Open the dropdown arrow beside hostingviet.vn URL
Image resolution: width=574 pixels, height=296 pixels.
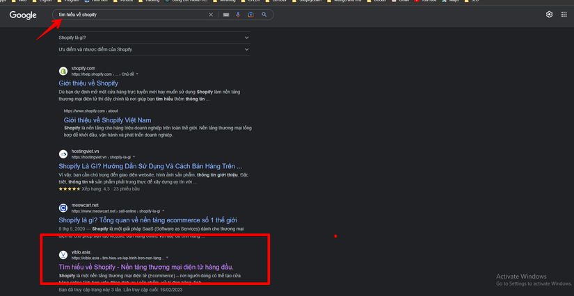coord(132,157)
